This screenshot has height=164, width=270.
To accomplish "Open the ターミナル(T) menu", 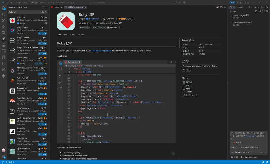I will 61,3.
